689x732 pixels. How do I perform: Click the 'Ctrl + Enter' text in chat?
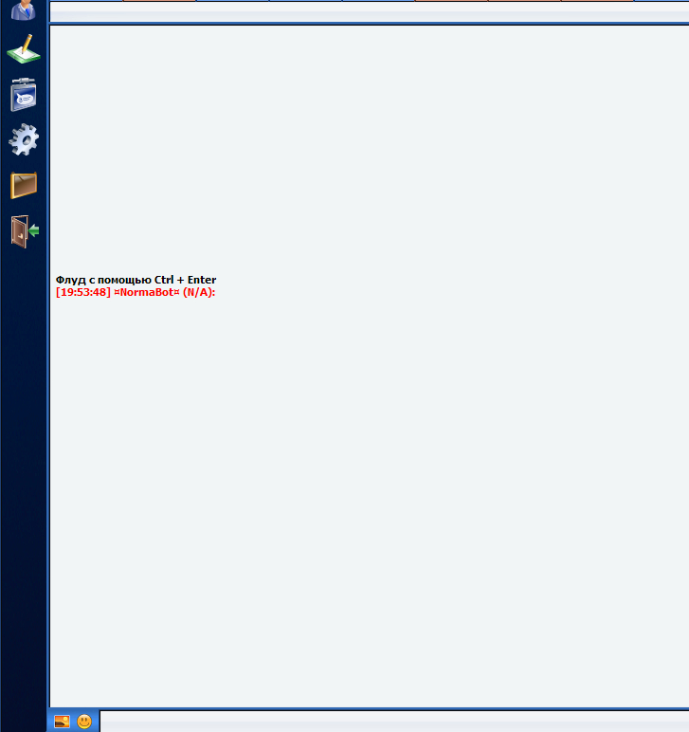(186, 280)
